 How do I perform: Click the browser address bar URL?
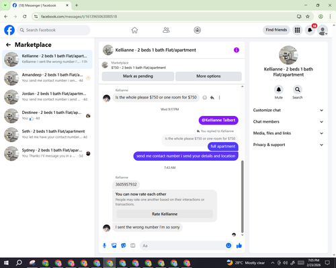[79, 17]
